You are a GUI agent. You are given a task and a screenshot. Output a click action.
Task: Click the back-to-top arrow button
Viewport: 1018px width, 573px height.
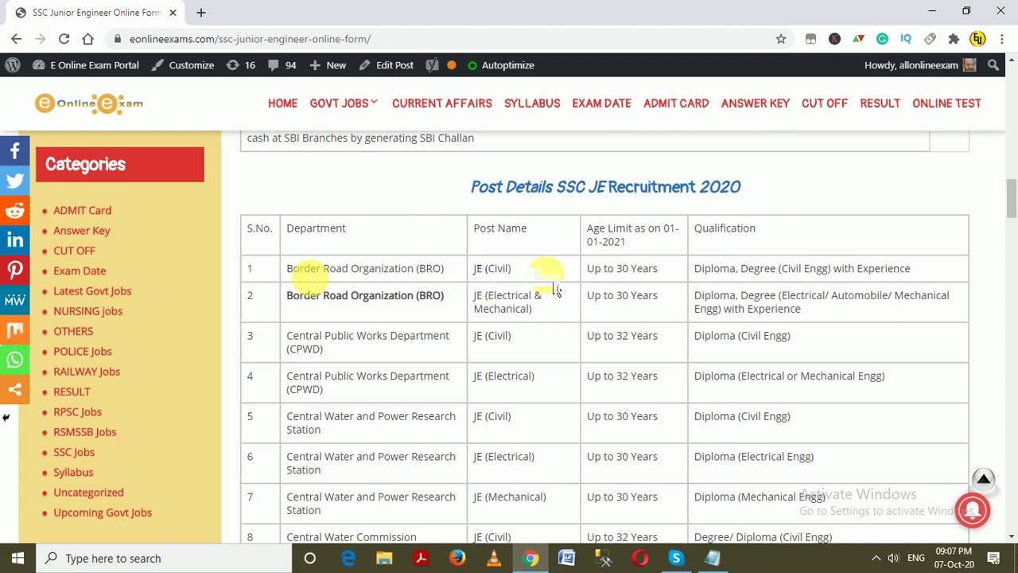point(984,479)
